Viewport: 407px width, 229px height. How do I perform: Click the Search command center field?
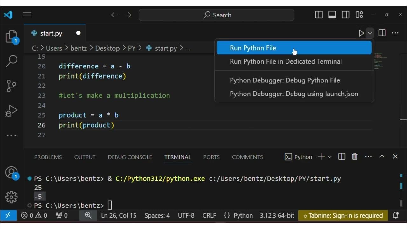pos(217,15)
